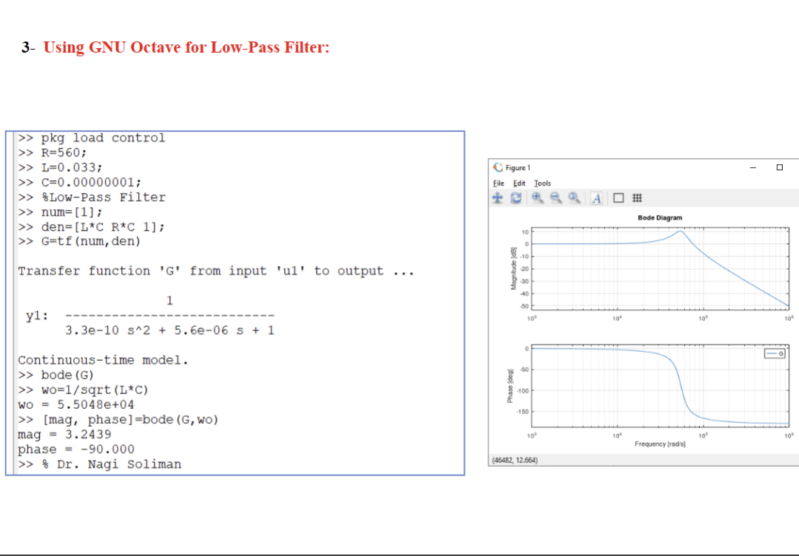Open the File menu of Figure 1
Image resolution: width=799 pixels, height=556 pixels.
[x=499, y=183]
